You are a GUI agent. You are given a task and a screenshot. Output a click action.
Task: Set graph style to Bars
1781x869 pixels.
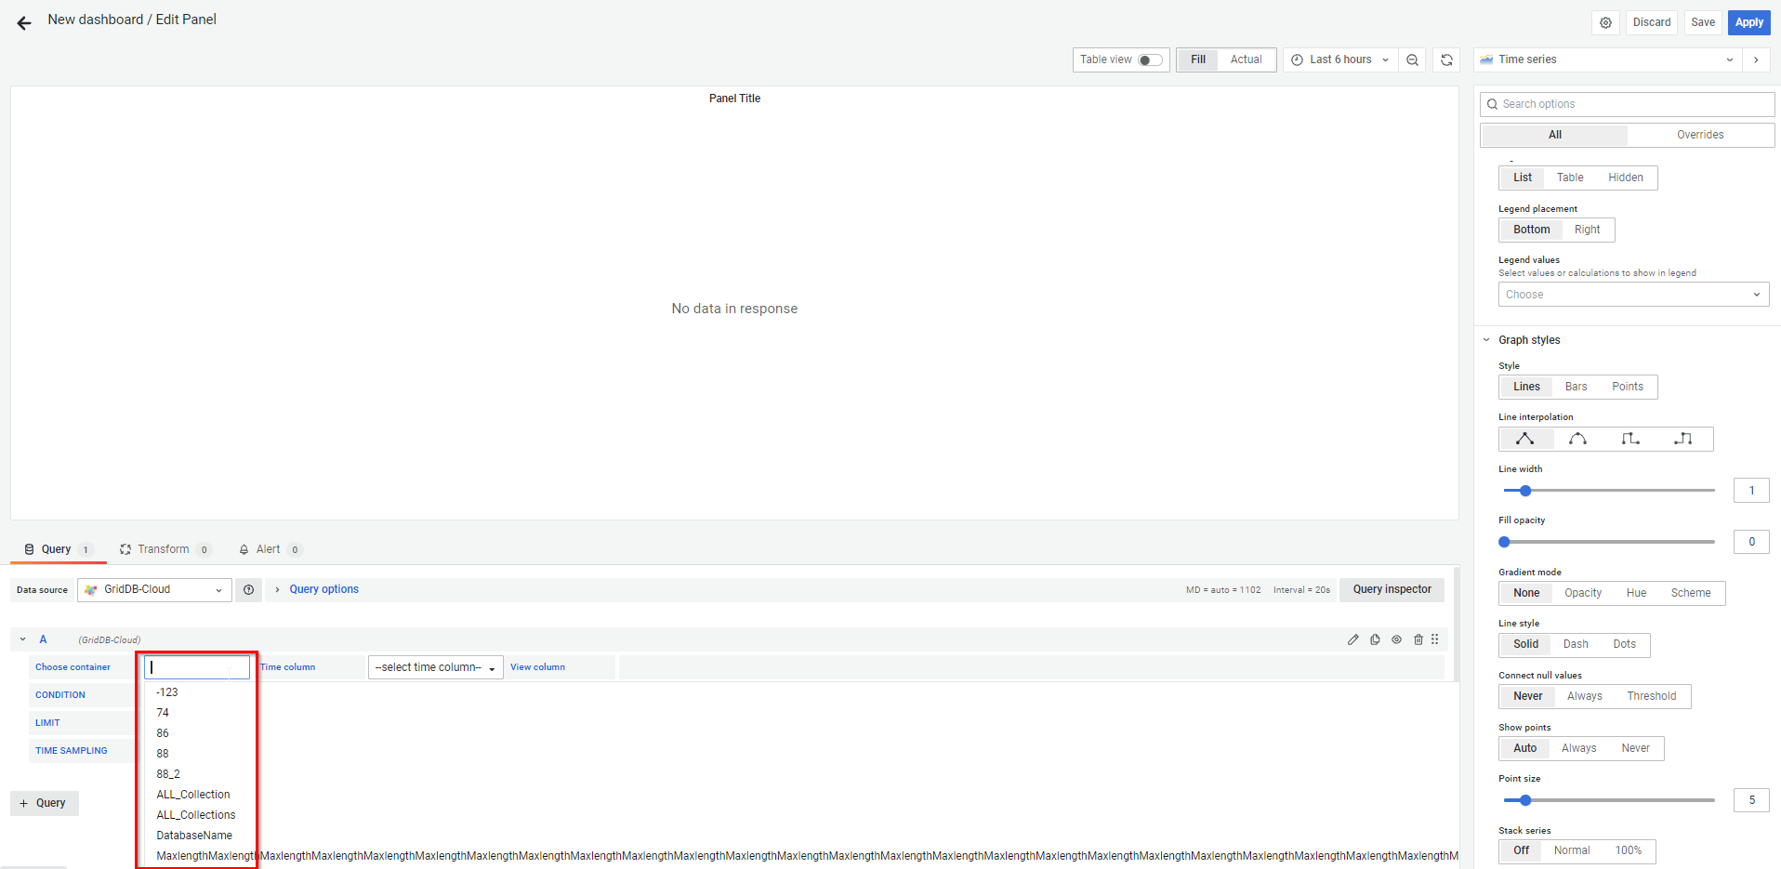1576,387
